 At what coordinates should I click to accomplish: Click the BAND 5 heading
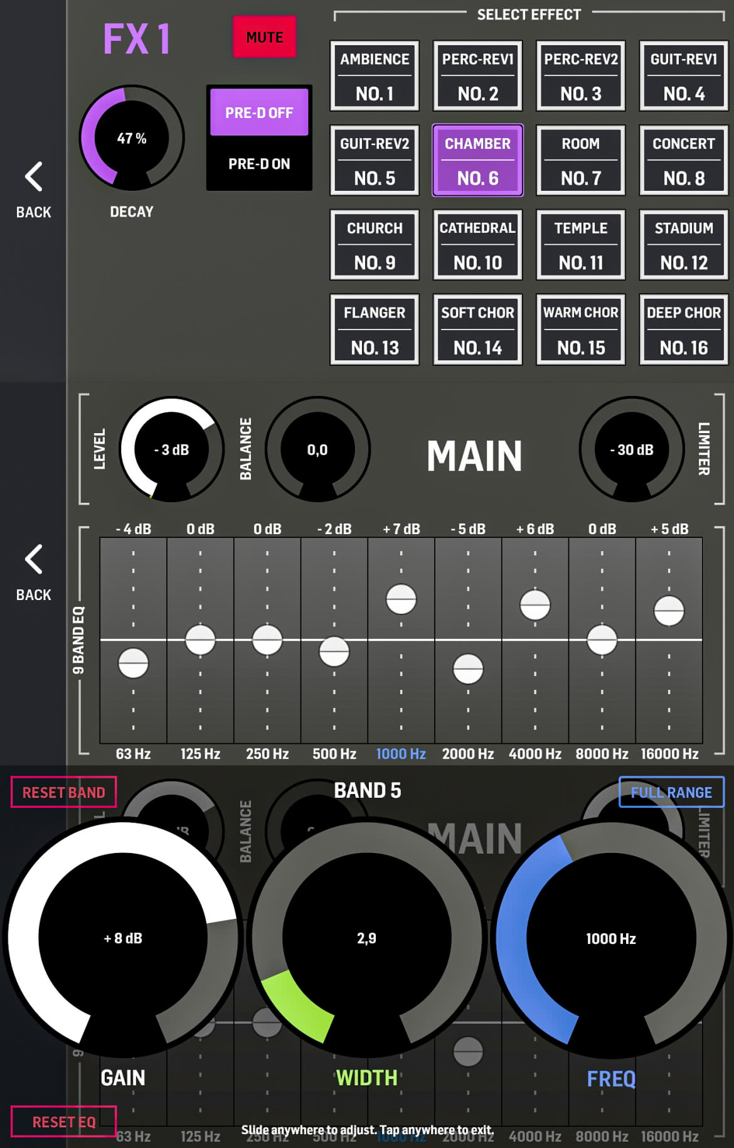click(367, 790)
